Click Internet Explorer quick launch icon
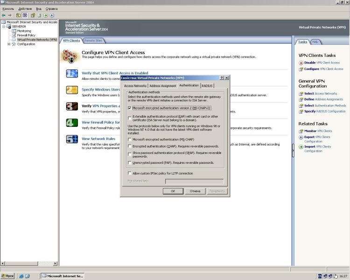This screenshot has height=280, width=350. pos(21,276)
